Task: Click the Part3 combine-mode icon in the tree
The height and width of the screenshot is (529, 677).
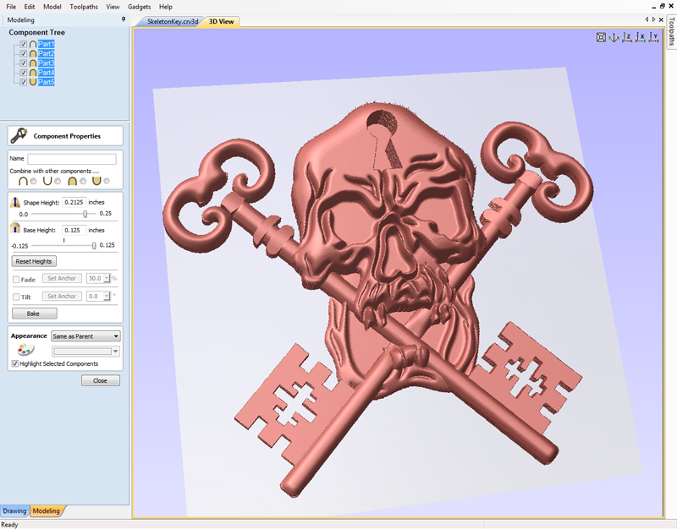Action: tap(33, 63)
